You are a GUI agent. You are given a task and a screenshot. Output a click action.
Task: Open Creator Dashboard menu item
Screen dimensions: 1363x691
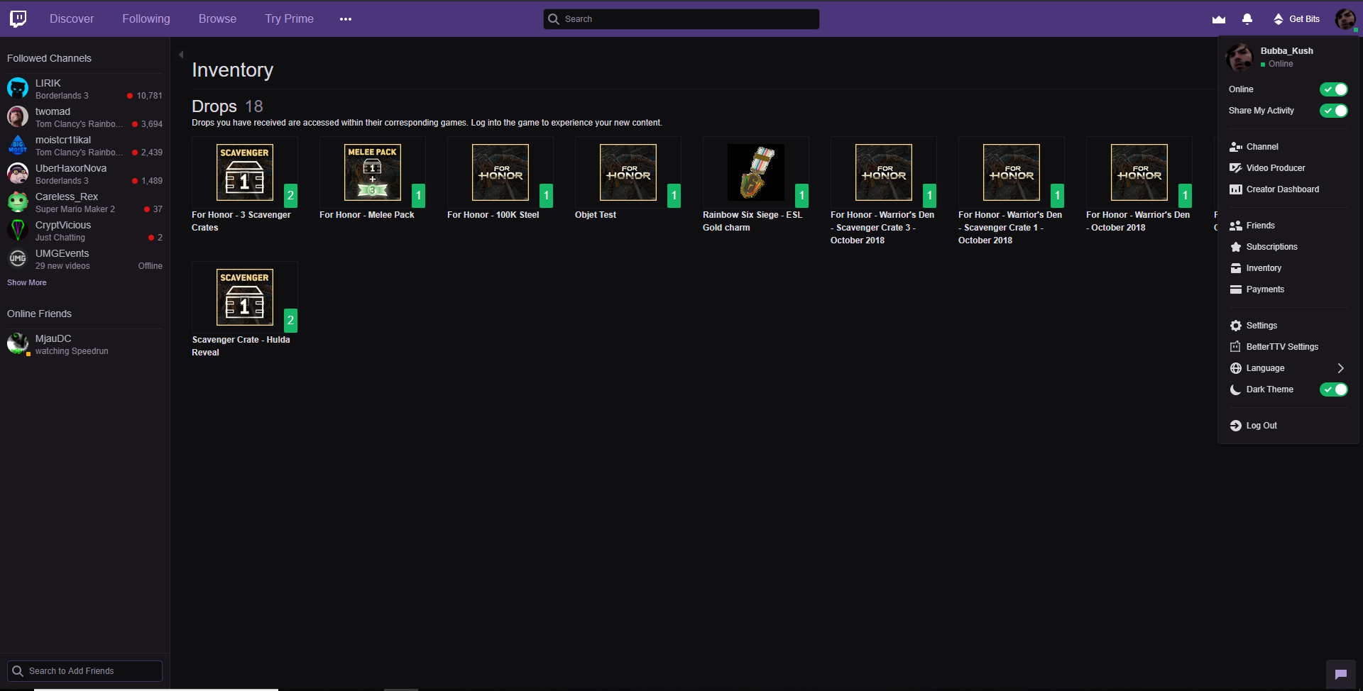1274,189
